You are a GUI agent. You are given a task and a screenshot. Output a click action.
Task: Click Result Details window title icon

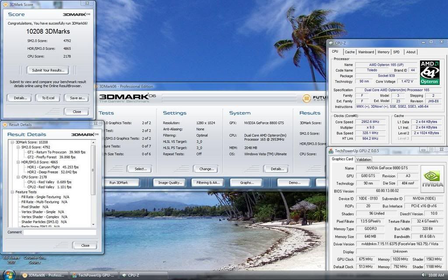pyautogui.click(x=5, y=125)
